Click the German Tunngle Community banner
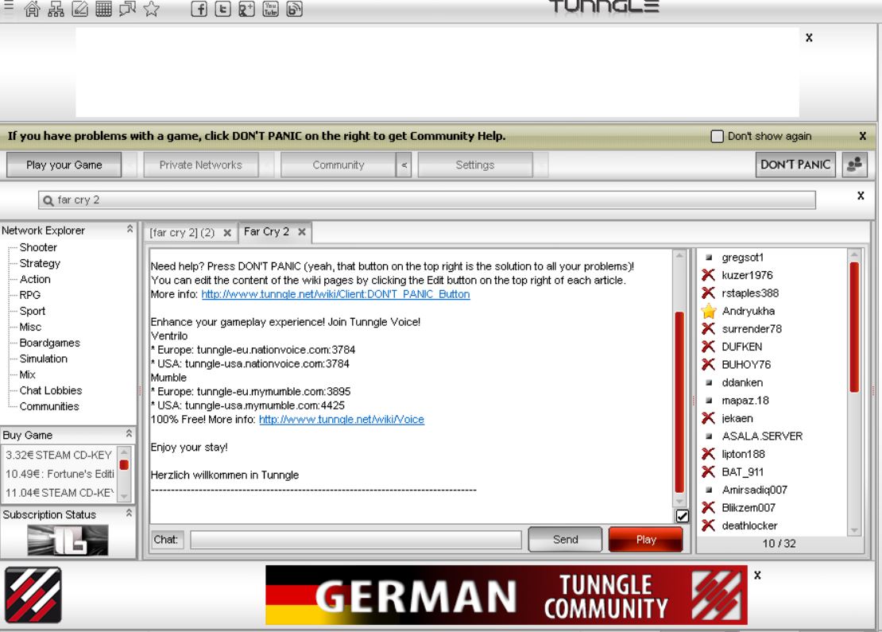The width and height of the screenshot is (882, 632). [506, 595]
